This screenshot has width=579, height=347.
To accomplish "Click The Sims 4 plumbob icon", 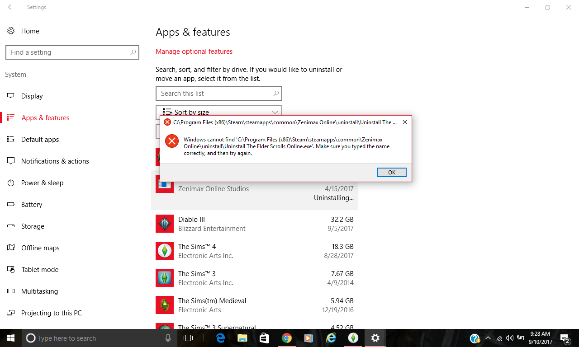I will click(x=165, y=251).
